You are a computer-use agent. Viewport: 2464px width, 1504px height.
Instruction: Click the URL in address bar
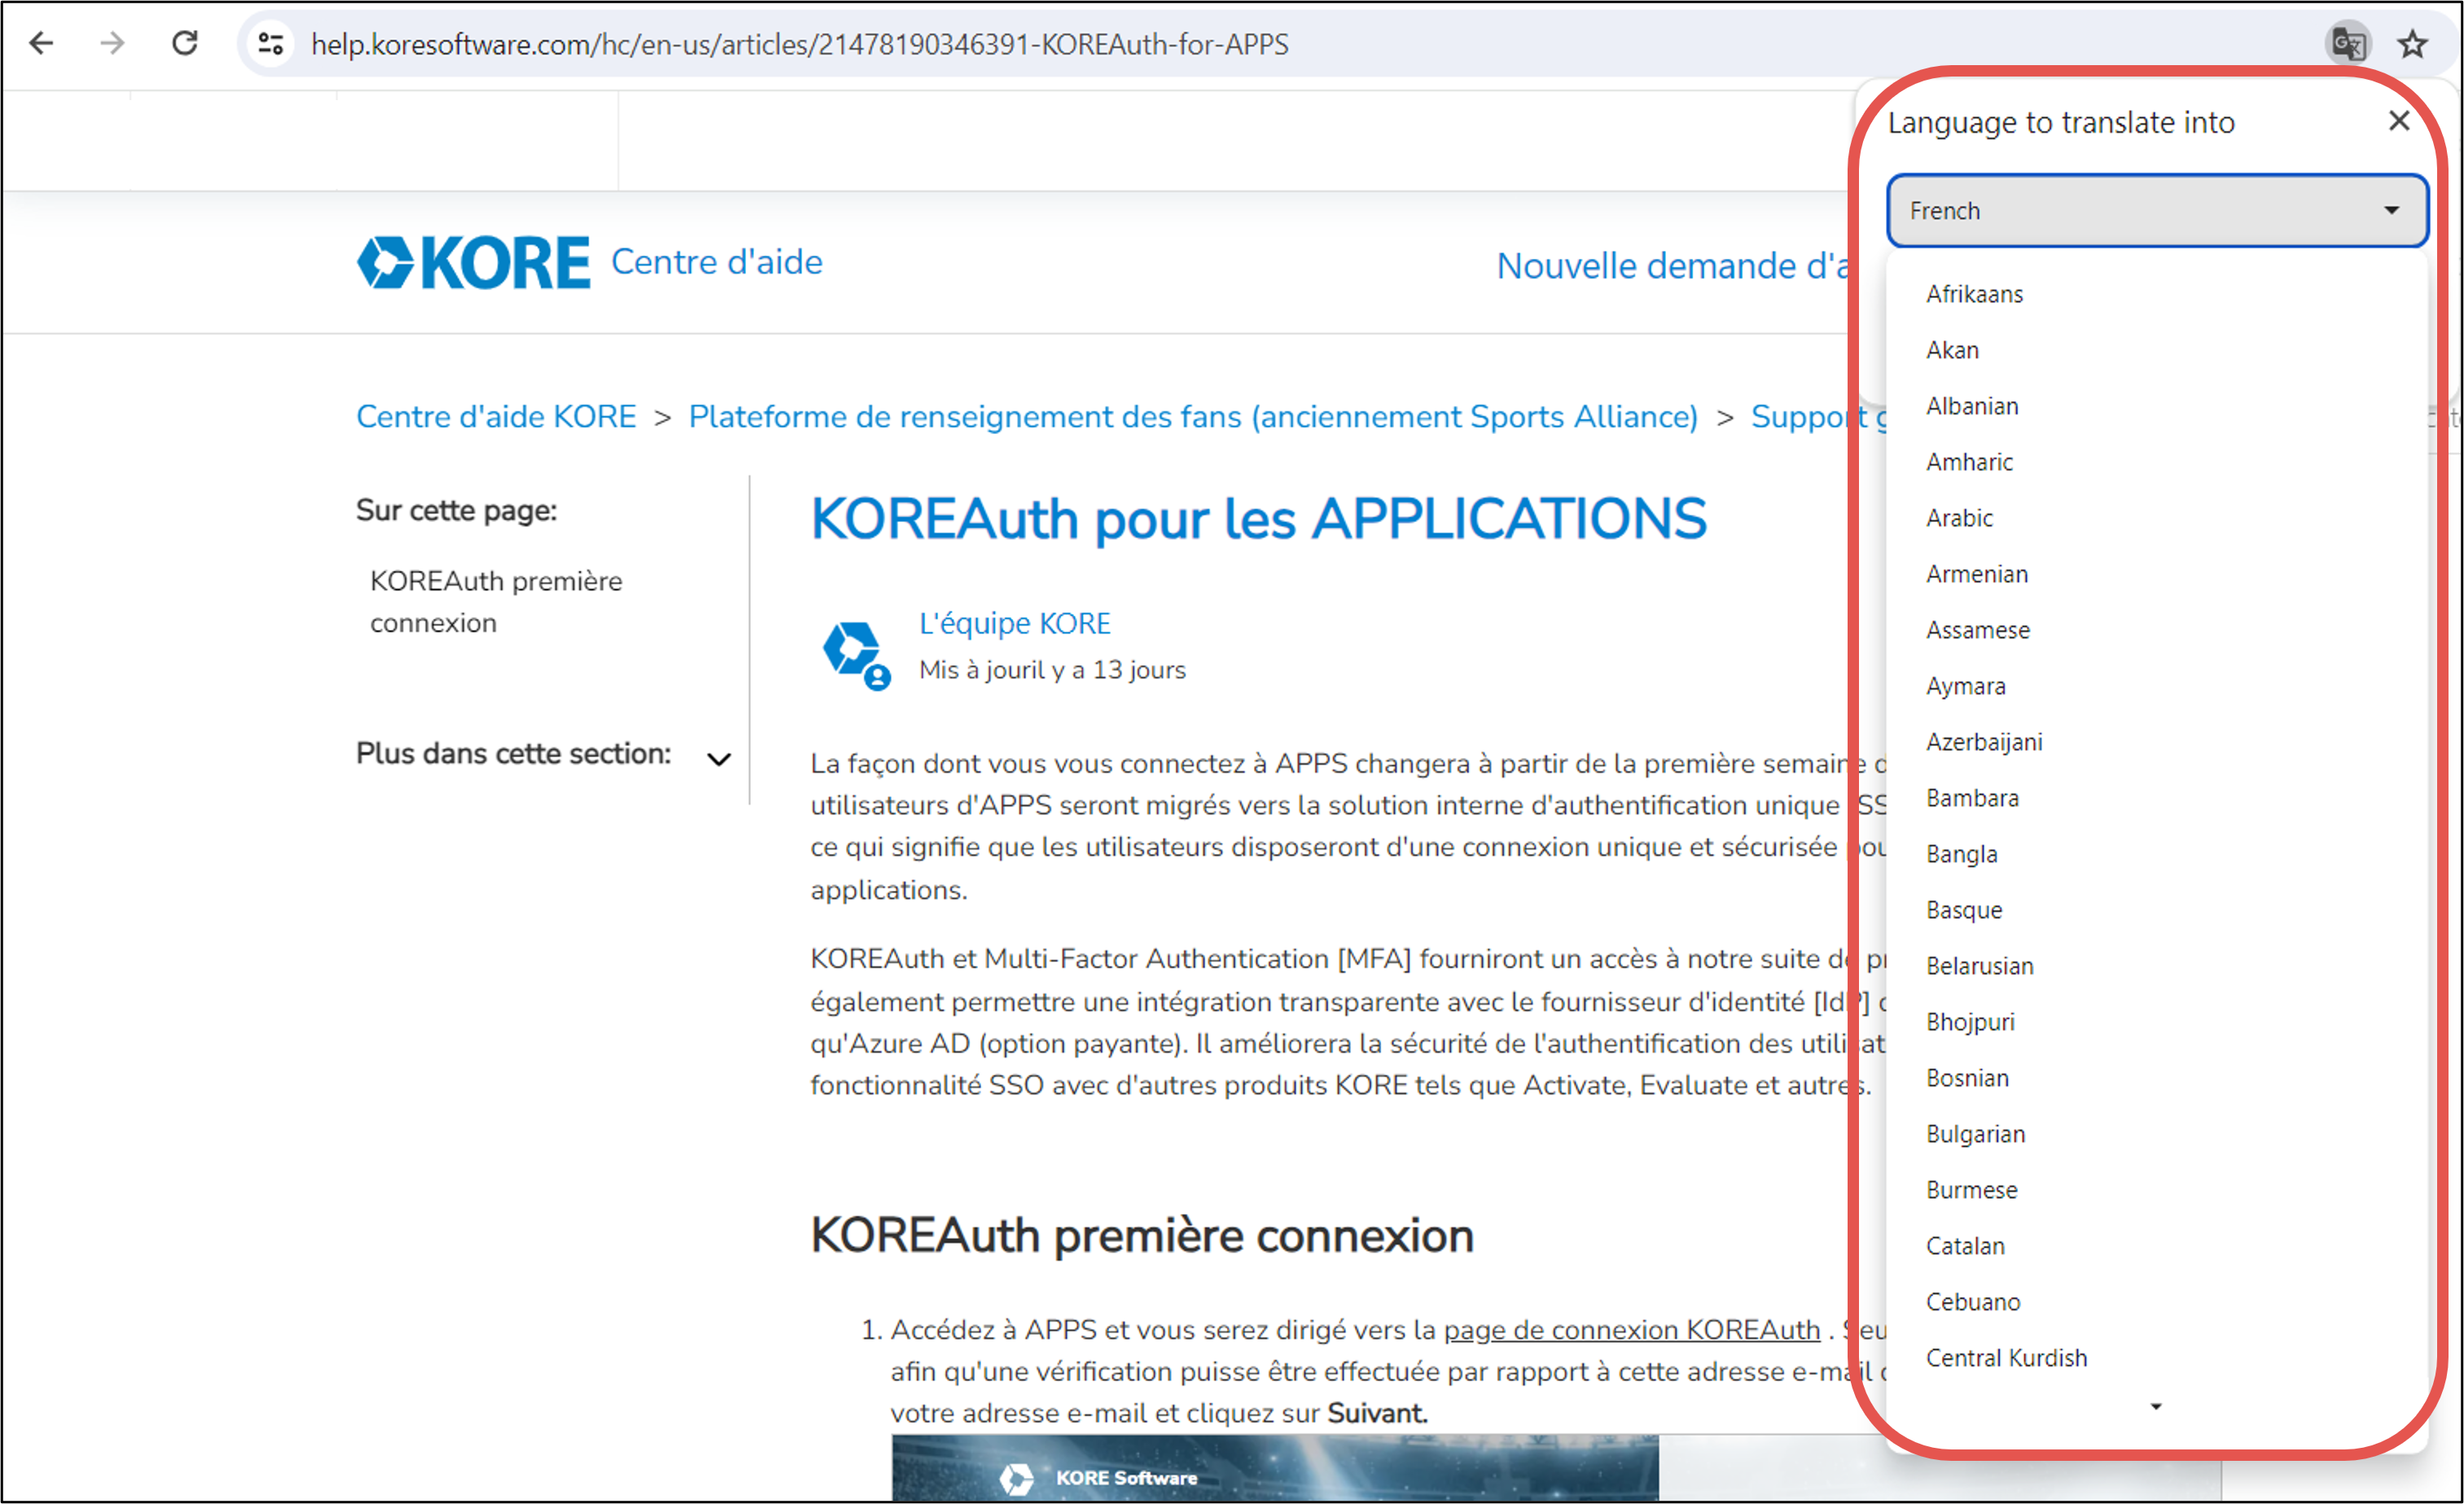point(799,44)
